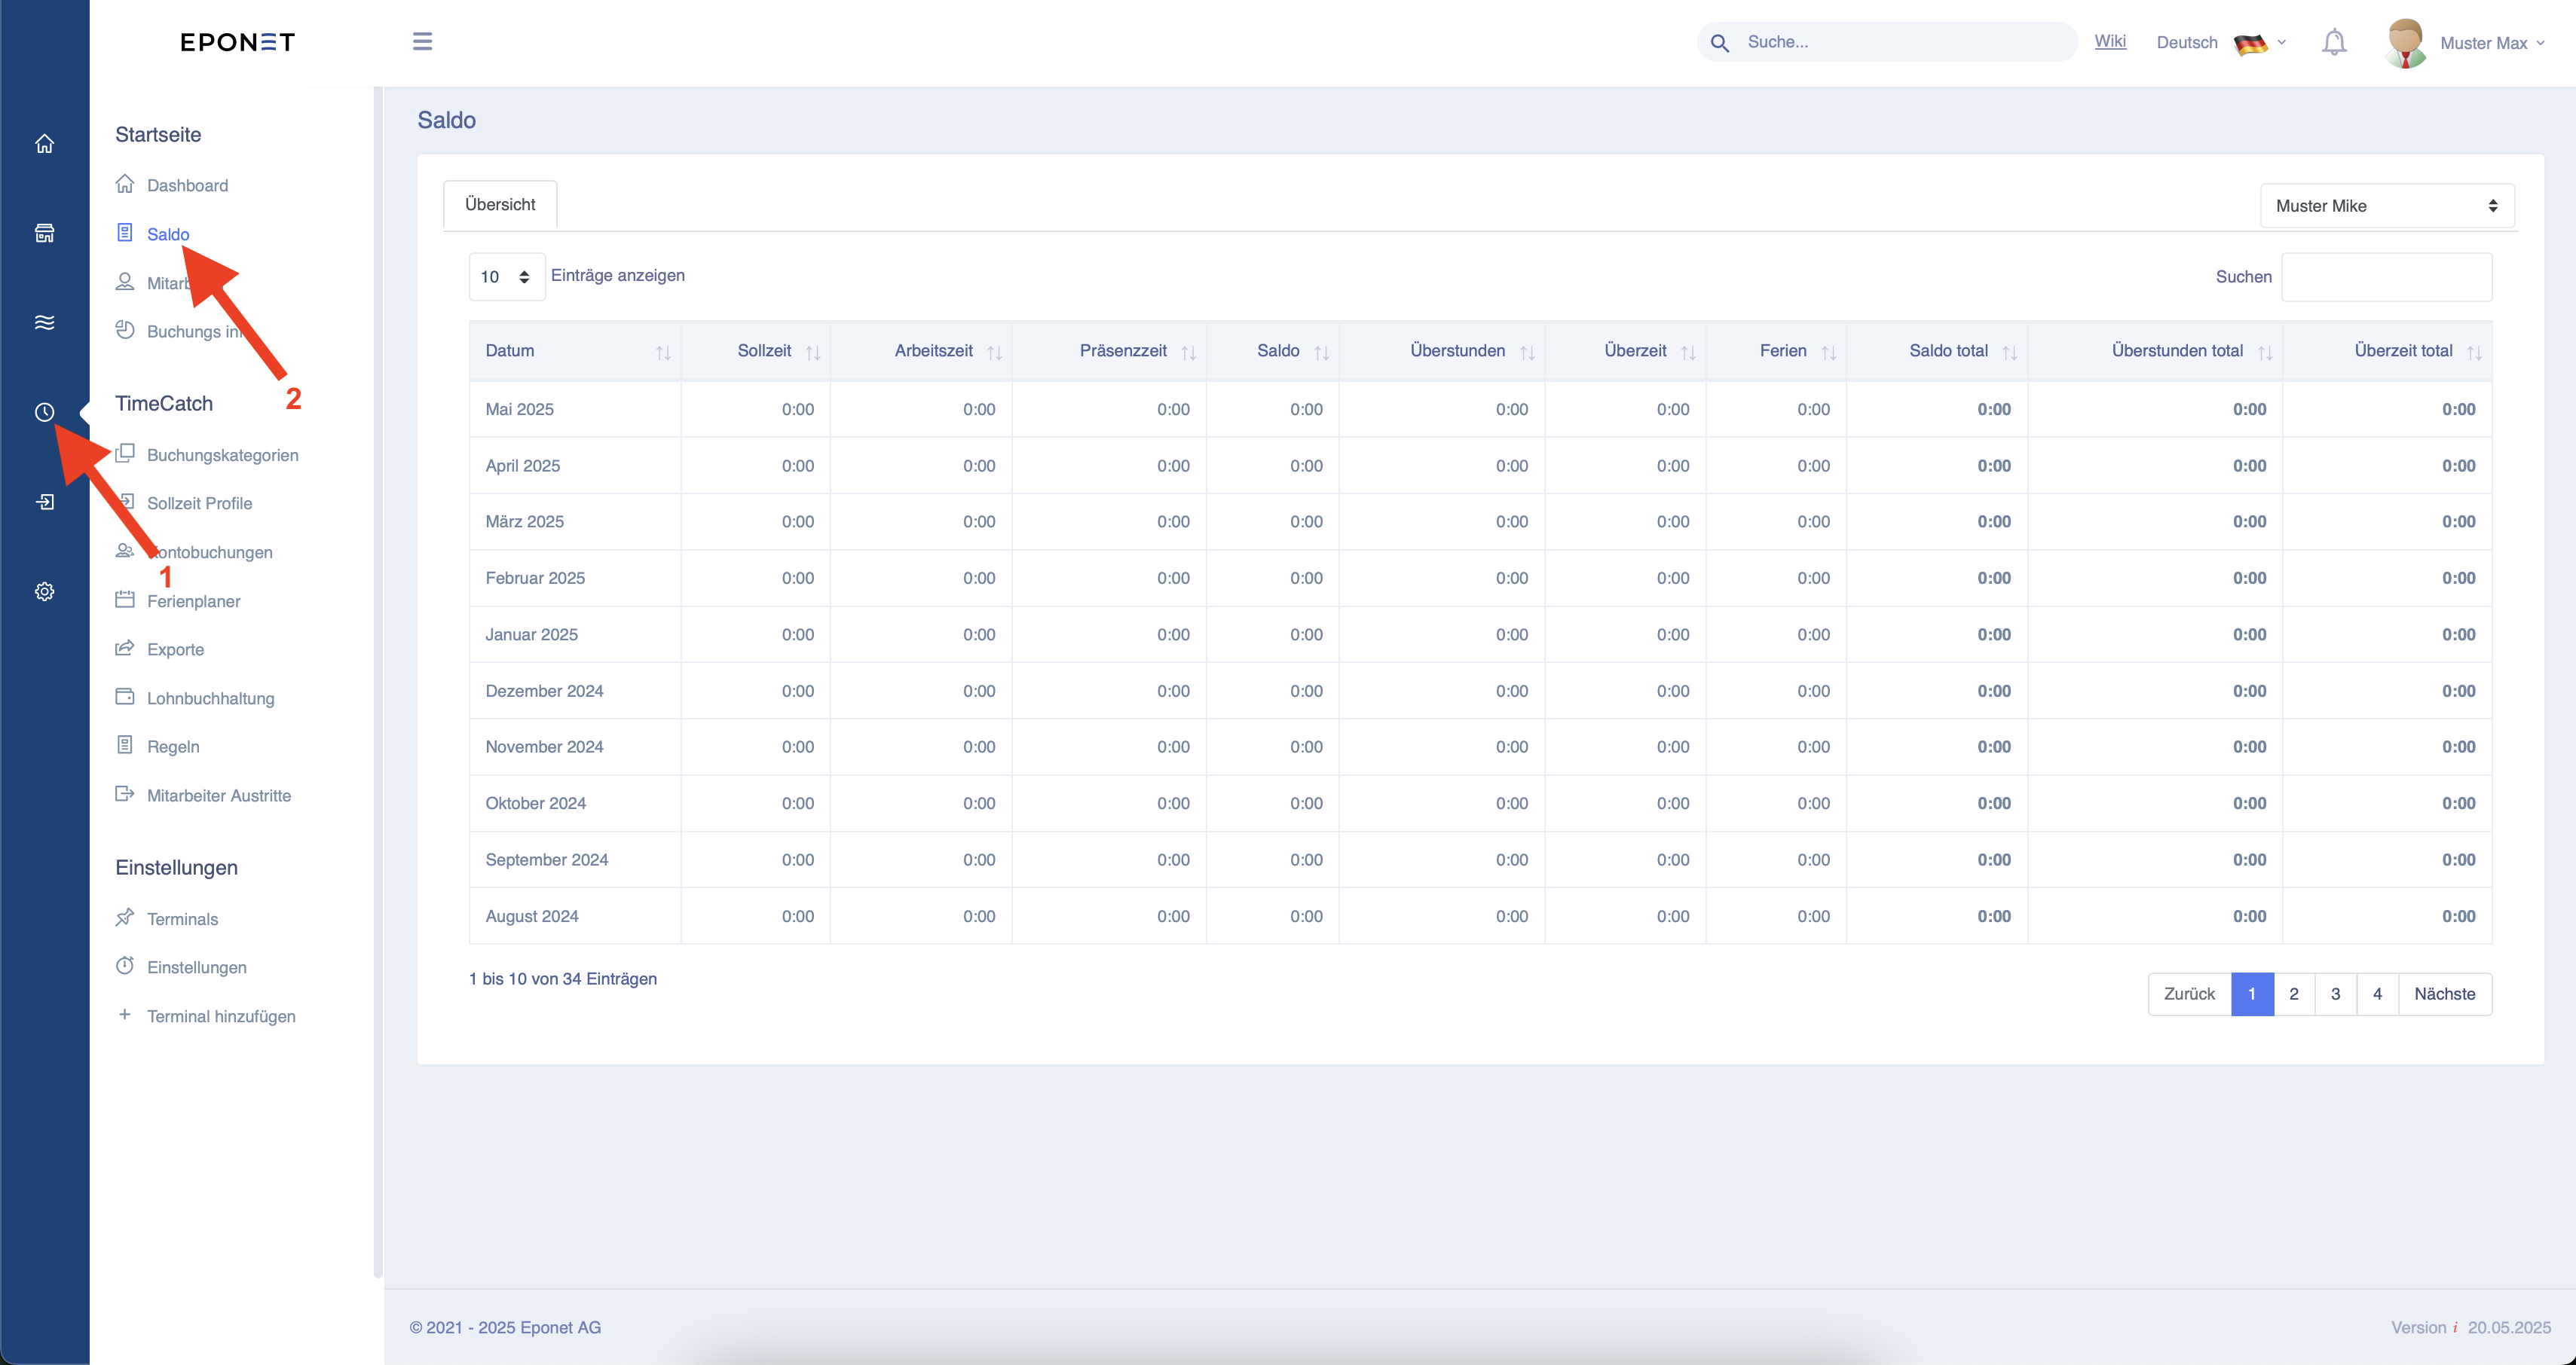Viewport: 2576px width, 1365px height.
Task: Focus the top Suche... search field
Action: [1887, 42]
